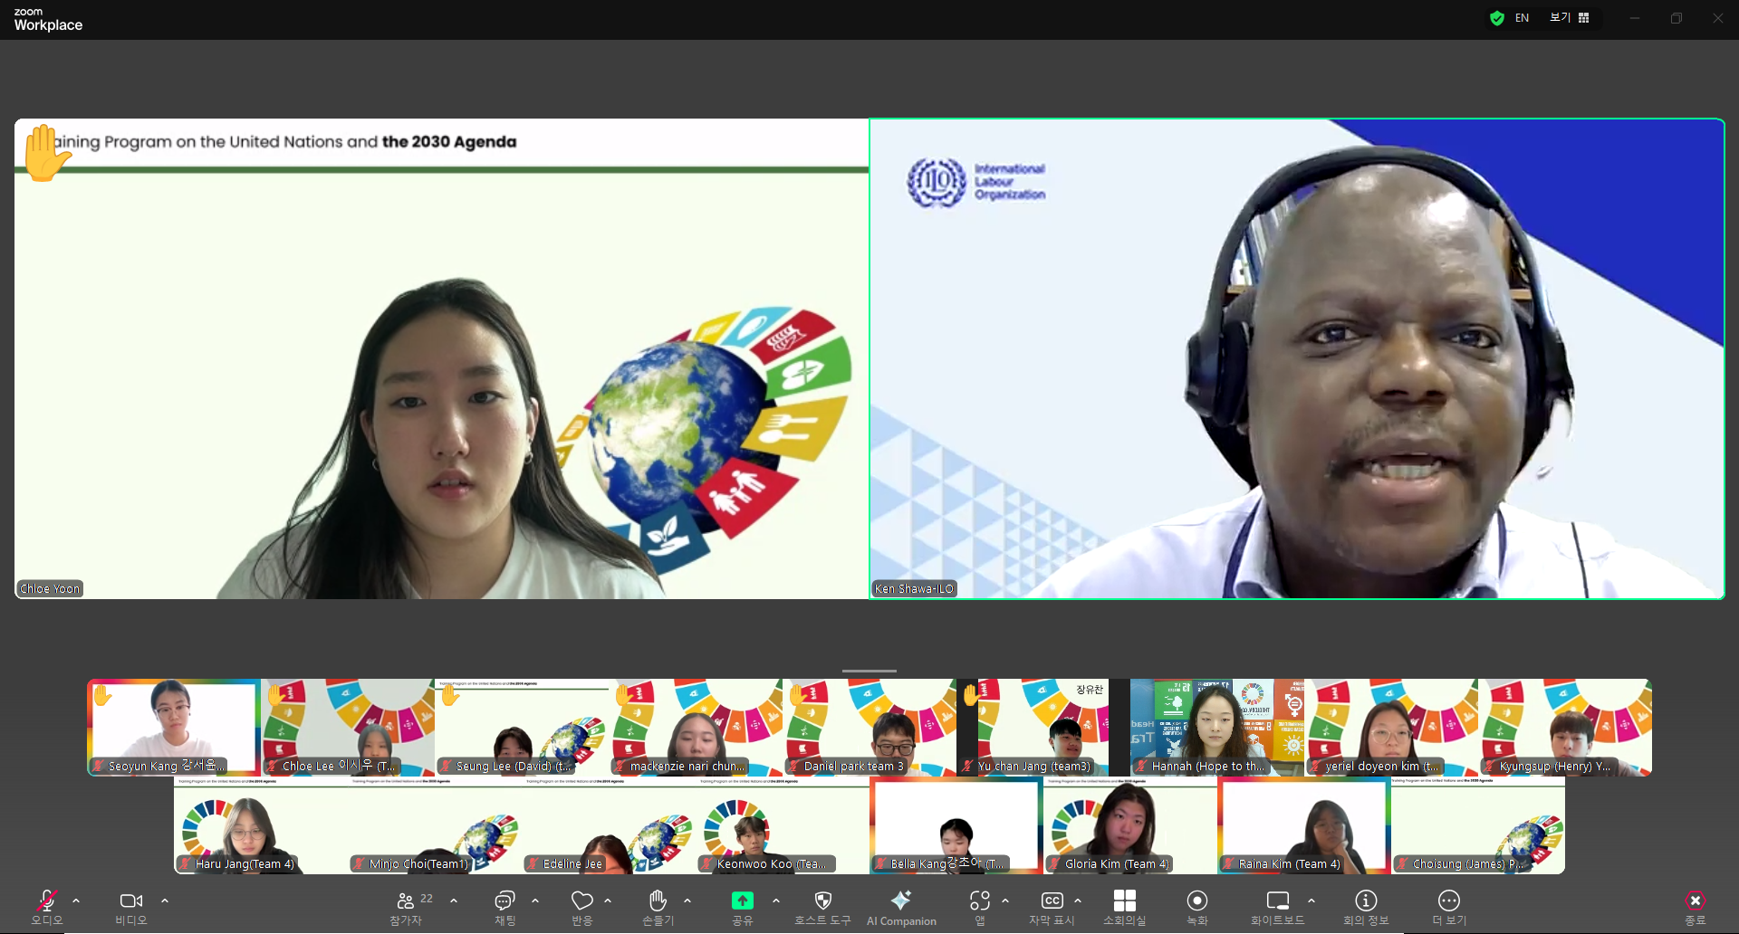
Task: Select Gloria Kim (Team 4) thumbnail
Action: pyautogui.click(x=1130, y=825)
